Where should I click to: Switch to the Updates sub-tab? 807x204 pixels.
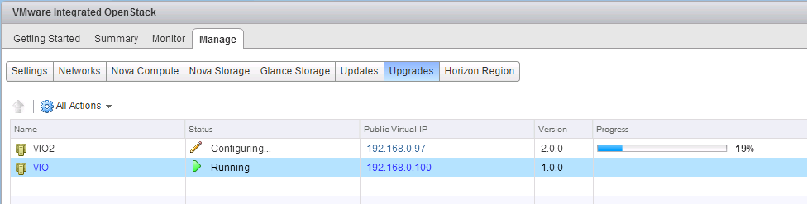pos(359,71)
